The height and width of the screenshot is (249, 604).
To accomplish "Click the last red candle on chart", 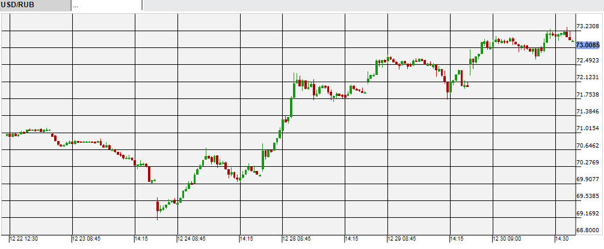I will [571, 39].
